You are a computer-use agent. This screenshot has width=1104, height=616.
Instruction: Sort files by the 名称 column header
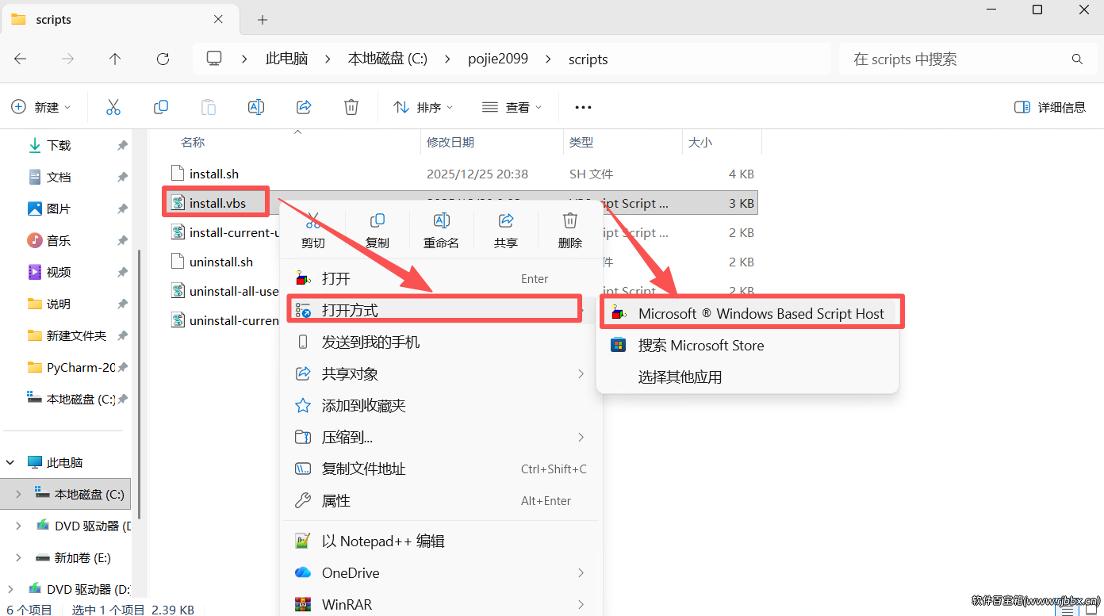tap(193, 142)
